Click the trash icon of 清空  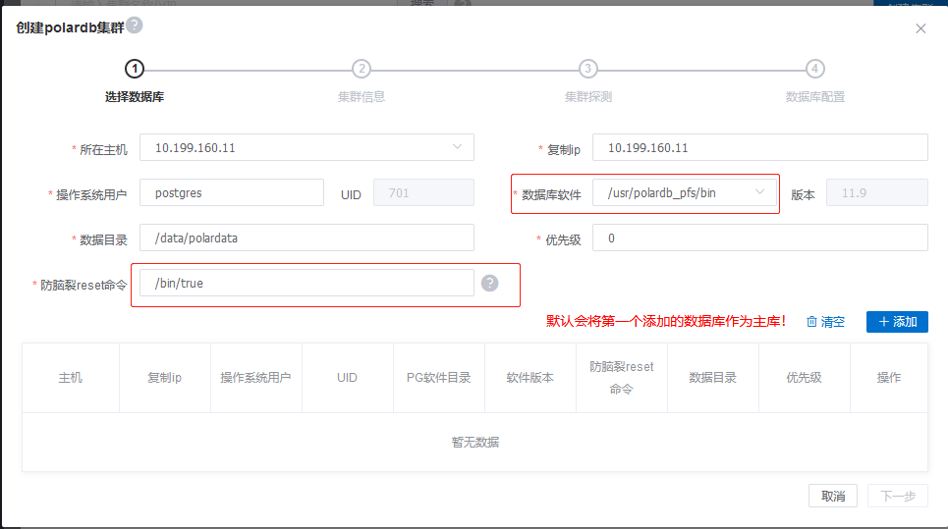coord(811,322)
